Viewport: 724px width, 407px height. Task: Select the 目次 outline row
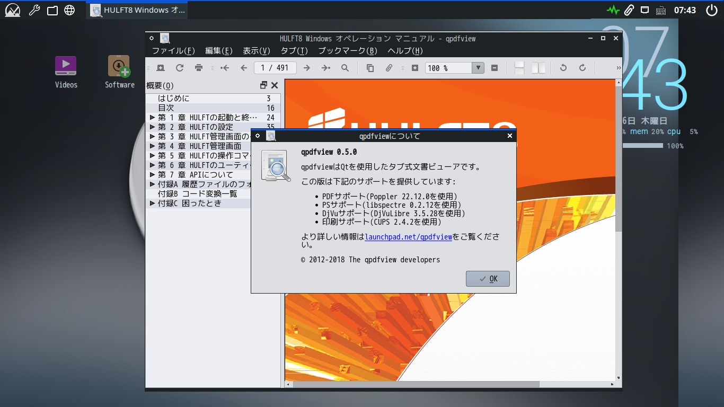click(x=213, y=108)
